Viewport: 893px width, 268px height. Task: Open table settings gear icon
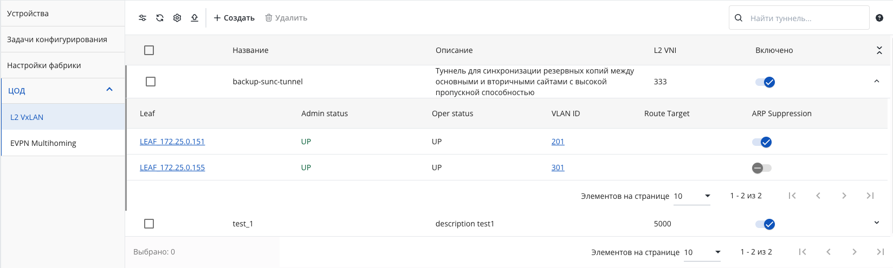pyautogui.click(x=177, y=18)
